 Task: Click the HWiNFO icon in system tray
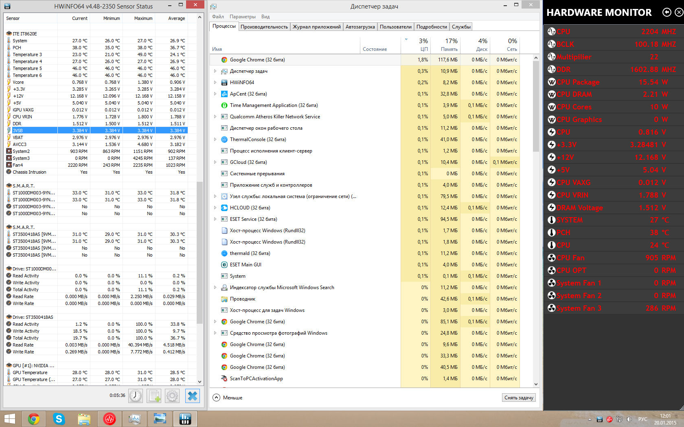(x=599, y=419)
